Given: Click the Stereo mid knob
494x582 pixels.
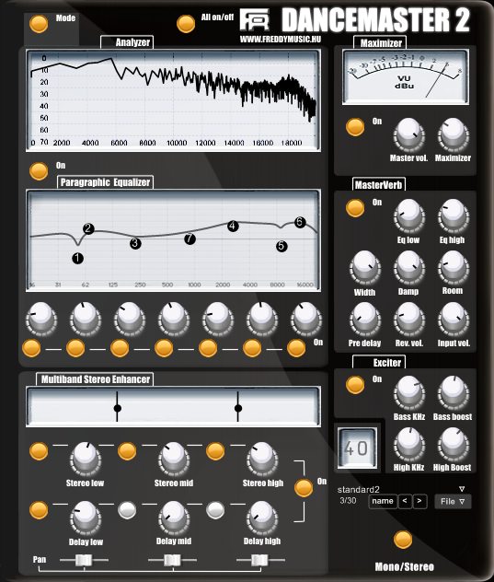Looking at the screenshot, I should pyautogui.click(x=174, y=460).
